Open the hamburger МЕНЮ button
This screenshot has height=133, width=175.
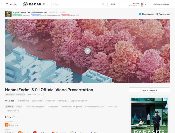pos(11,4)
